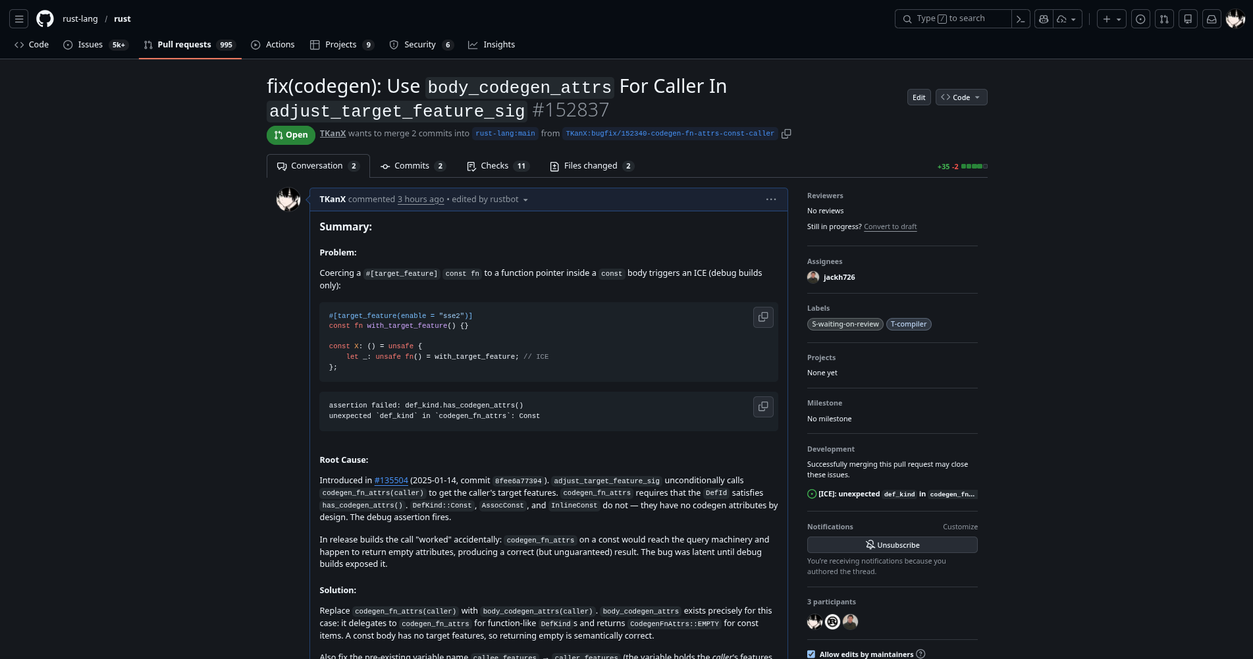Open the comment's three-dot options menu
The height and width of the screenshot is (659, 1253).
771,199
